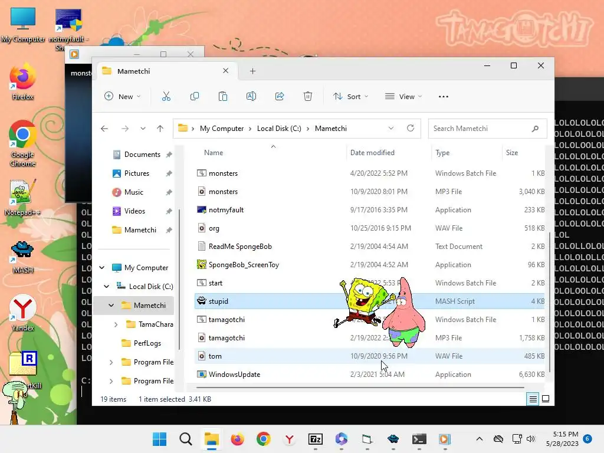Click the Paste clipboard icon

[x=222, y=96]
